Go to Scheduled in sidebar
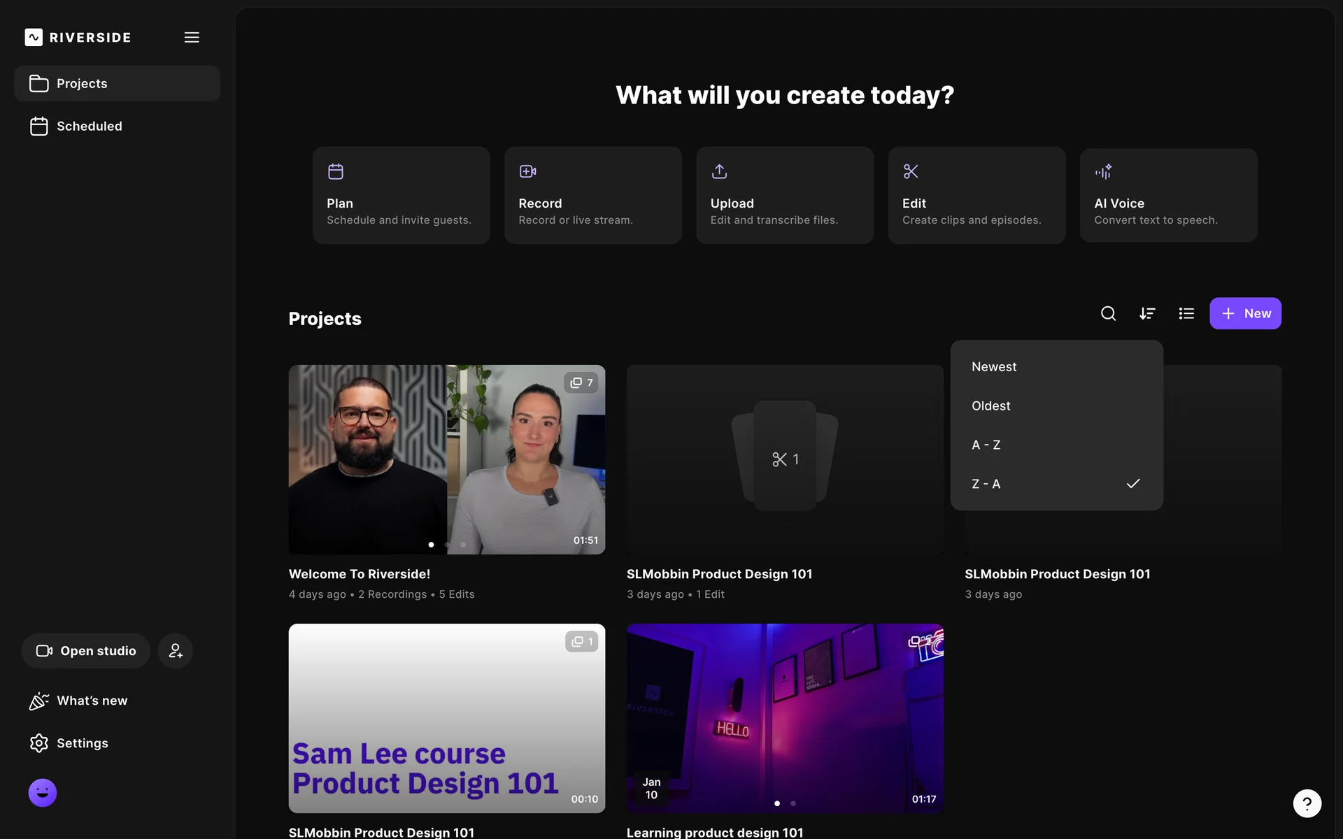This screenshot has width=1343, height=839. pyautogui.click(x=89, y=127)
